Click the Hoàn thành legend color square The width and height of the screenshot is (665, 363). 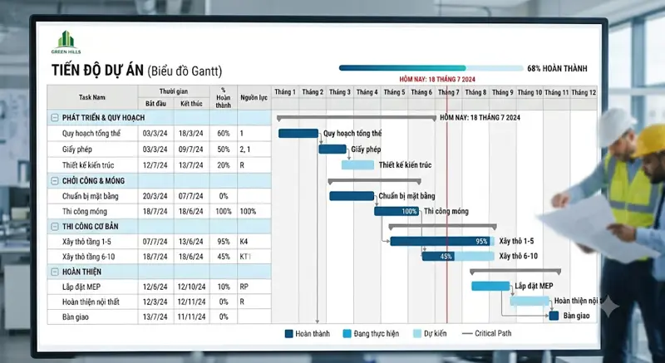pyautogui.click(x=288, y=334)
